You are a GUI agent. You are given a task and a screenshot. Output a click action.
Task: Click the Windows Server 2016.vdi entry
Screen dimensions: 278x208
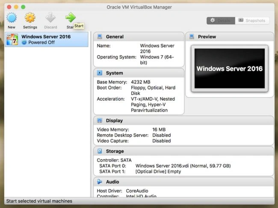click(x=183, y=166)
